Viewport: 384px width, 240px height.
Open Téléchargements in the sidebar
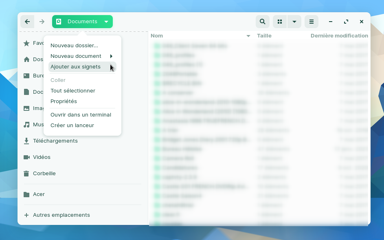point(55,141)
